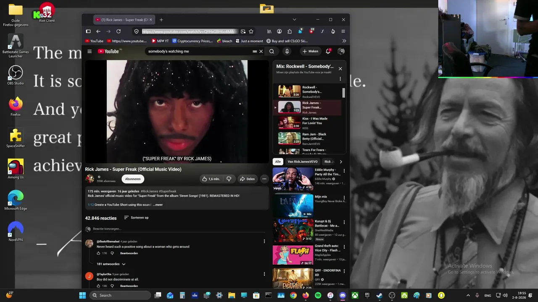Play Kiss - I Was Made For Lovin' You
The height and width of the screenshot is (302, 538).
click(x=308, y=123)
